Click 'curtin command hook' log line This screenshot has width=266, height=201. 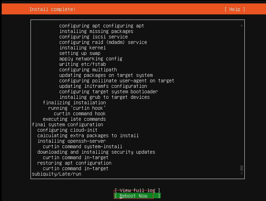pos(80,114)
